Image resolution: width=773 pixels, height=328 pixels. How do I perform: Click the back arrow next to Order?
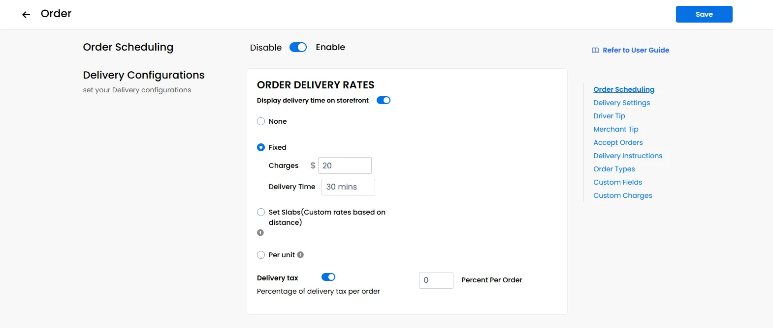click(x=26, y=15)
